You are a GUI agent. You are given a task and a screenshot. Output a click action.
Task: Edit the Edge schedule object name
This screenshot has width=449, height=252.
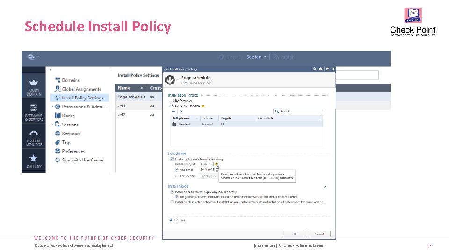[196, 78]
